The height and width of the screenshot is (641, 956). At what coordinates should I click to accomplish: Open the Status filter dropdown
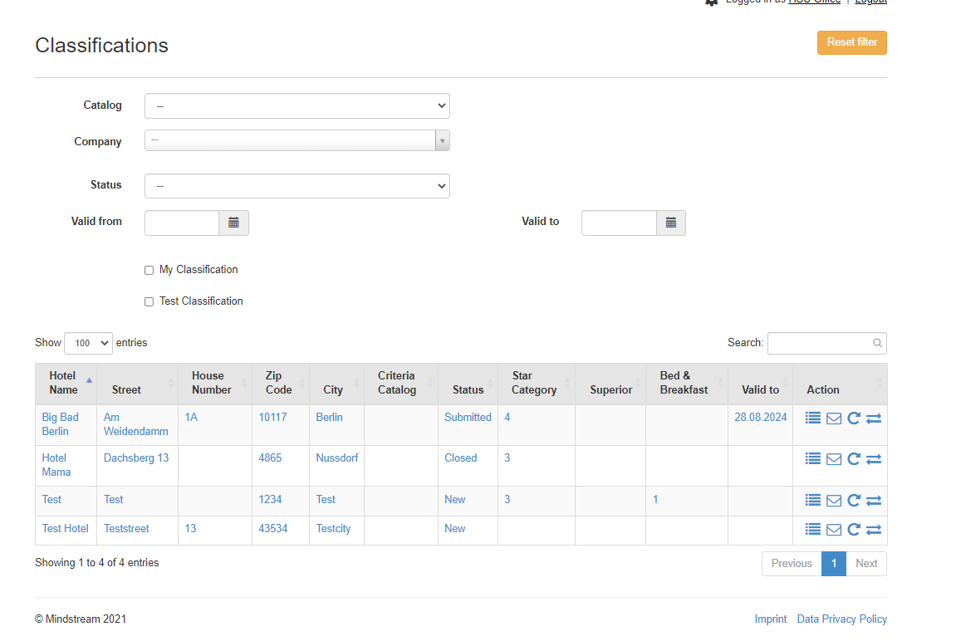click(x=297, y=186)
